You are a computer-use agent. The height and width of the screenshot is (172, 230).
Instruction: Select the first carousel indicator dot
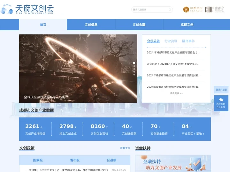pyautogui.click(x=134, y=63)
